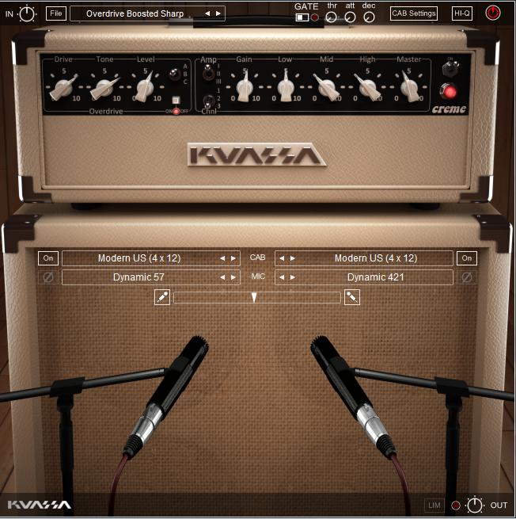
Task: Go to previous preset with left arrow
Action: click(207, 13)
